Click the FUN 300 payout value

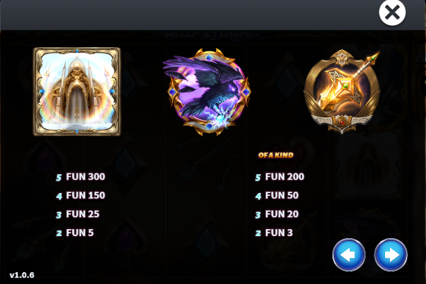85,177
